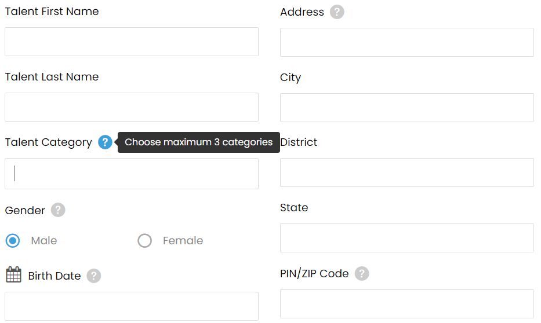Select the Male radio button

13,241
